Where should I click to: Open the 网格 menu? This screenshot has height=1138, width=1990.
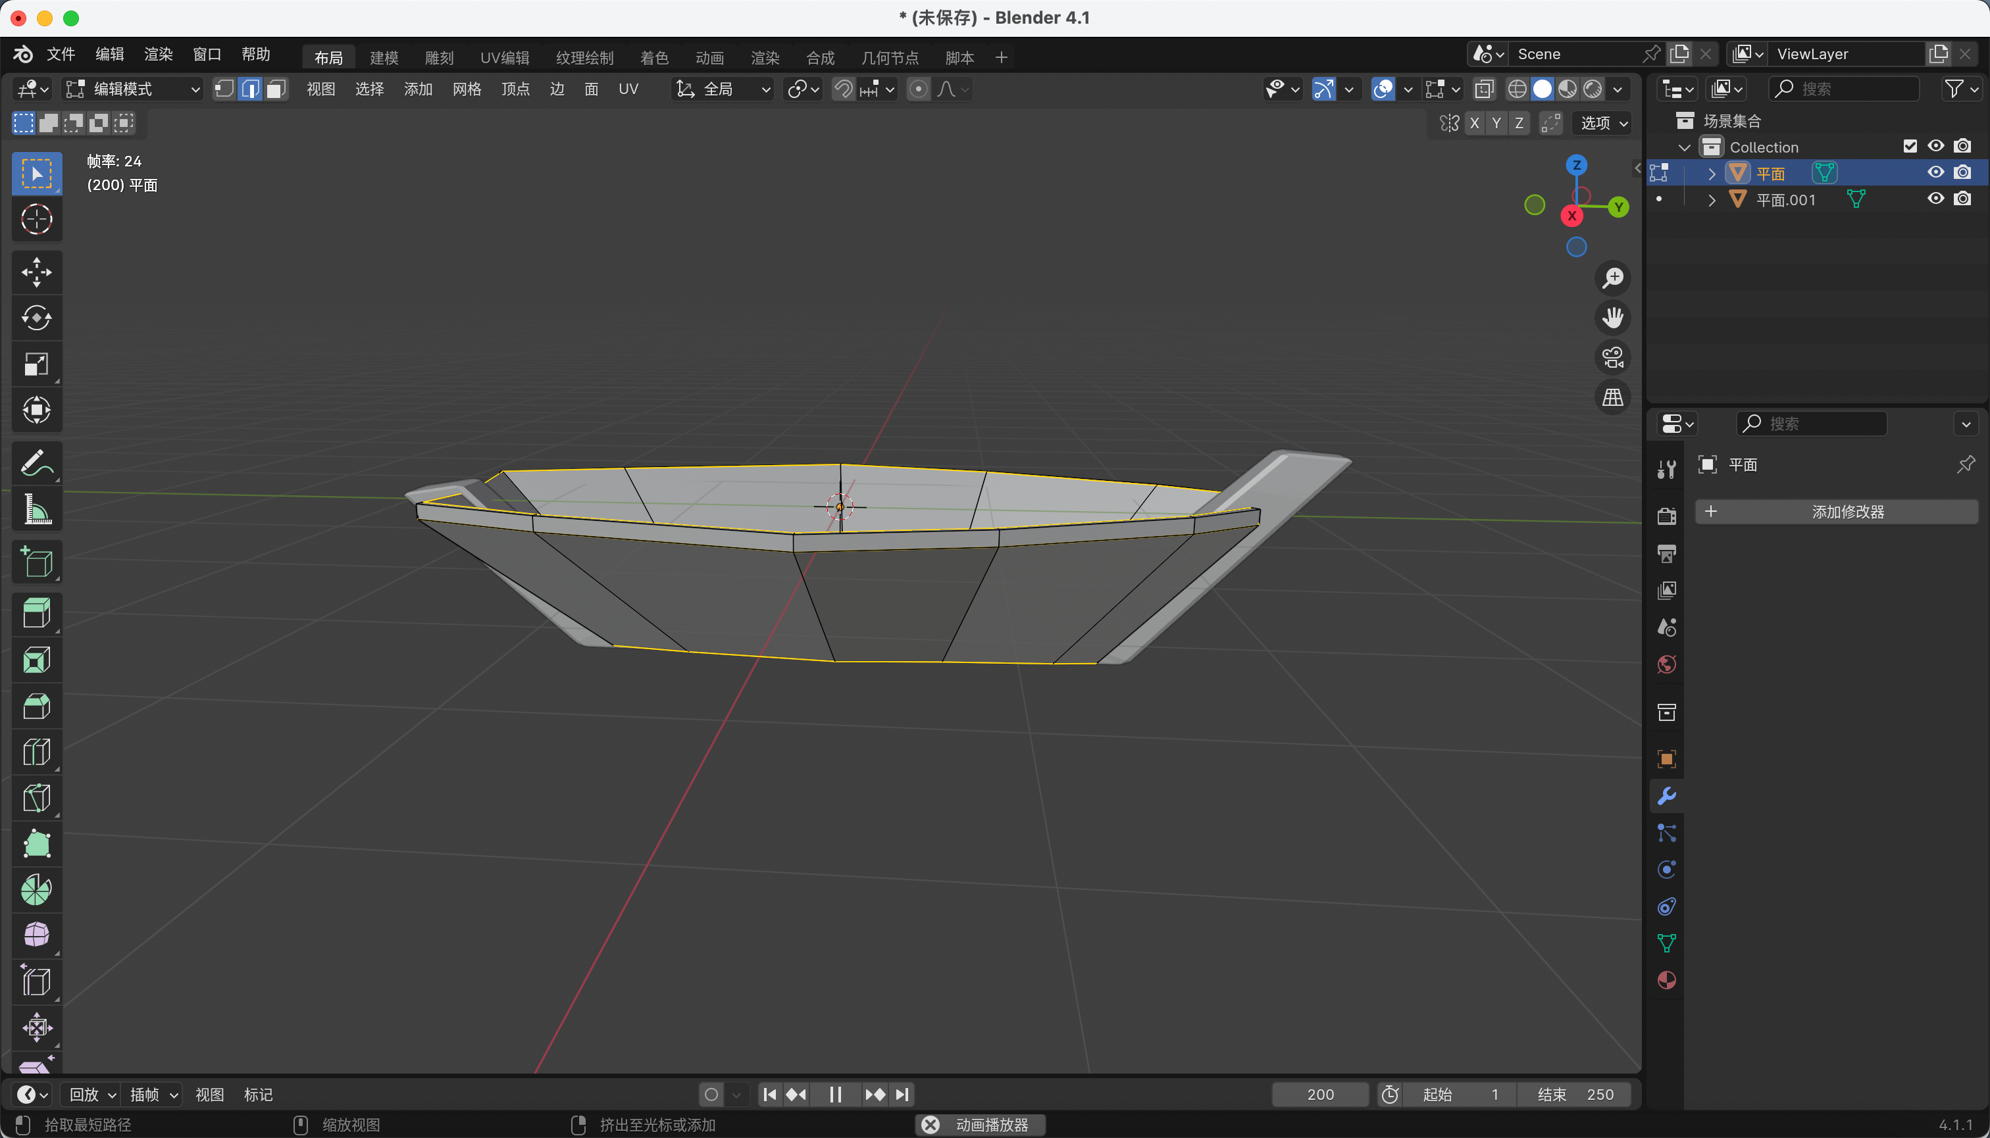[x=466, y=89]
